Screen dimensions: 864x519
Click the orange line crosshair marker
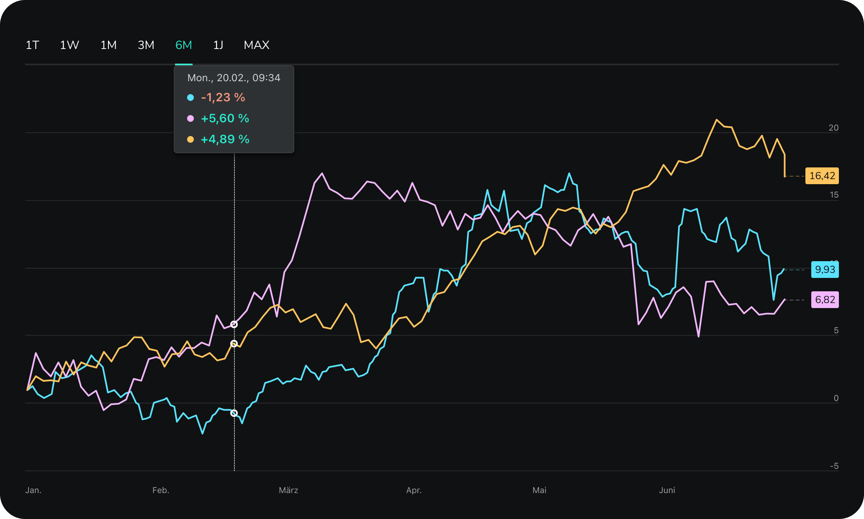[x=234, y=344]
